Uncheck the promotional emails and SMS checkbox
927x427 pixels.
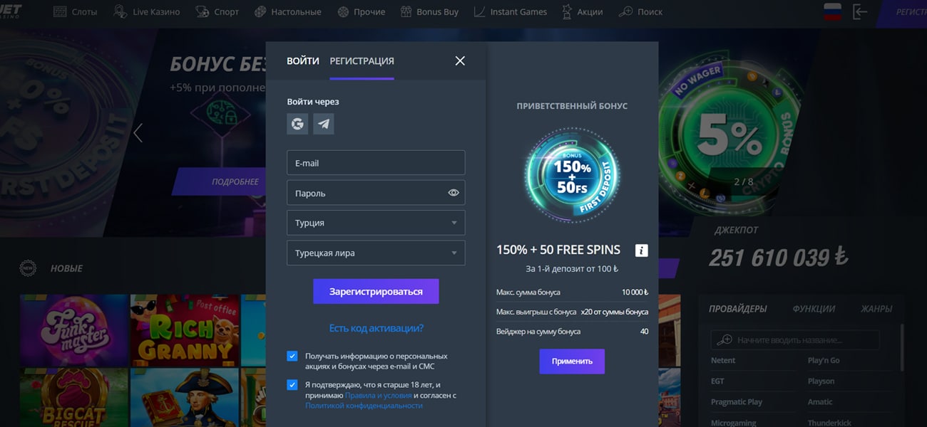292,356
